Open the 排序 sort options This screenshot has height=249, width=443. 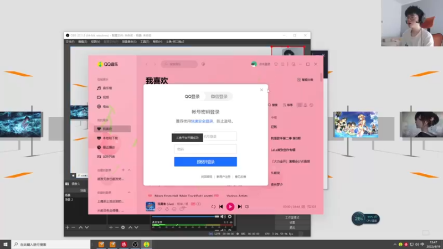tap(287, 105)
